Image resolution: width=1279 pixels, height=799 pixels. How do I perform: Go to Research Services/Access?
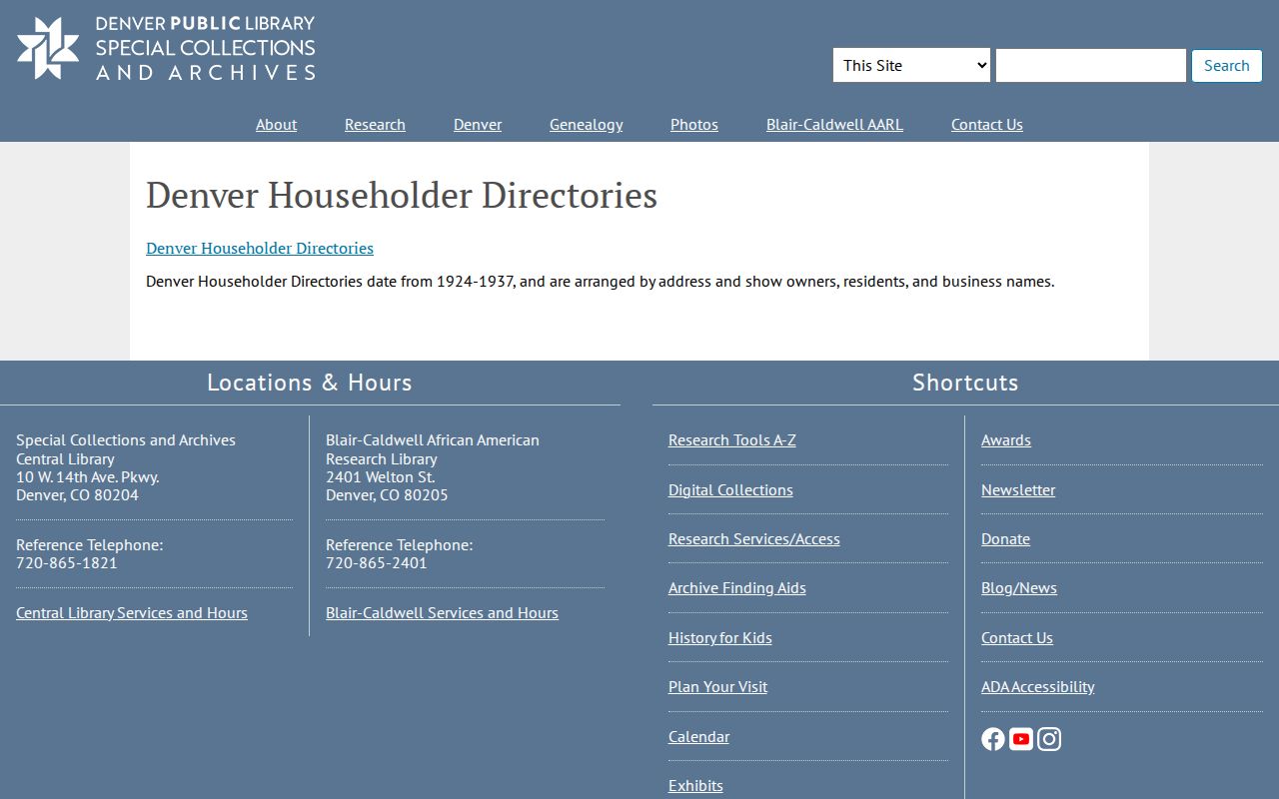754,538
